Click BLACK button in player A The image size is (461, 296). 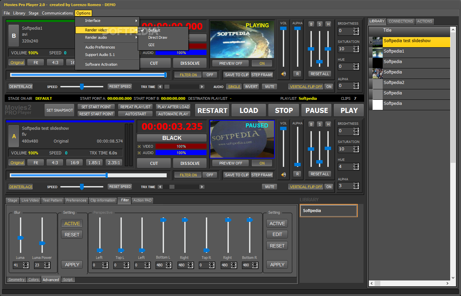pos(172,138)
